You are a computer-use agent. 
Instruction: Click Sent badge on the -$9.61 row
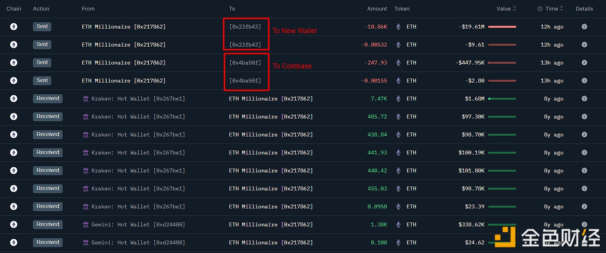click(42, 45)
